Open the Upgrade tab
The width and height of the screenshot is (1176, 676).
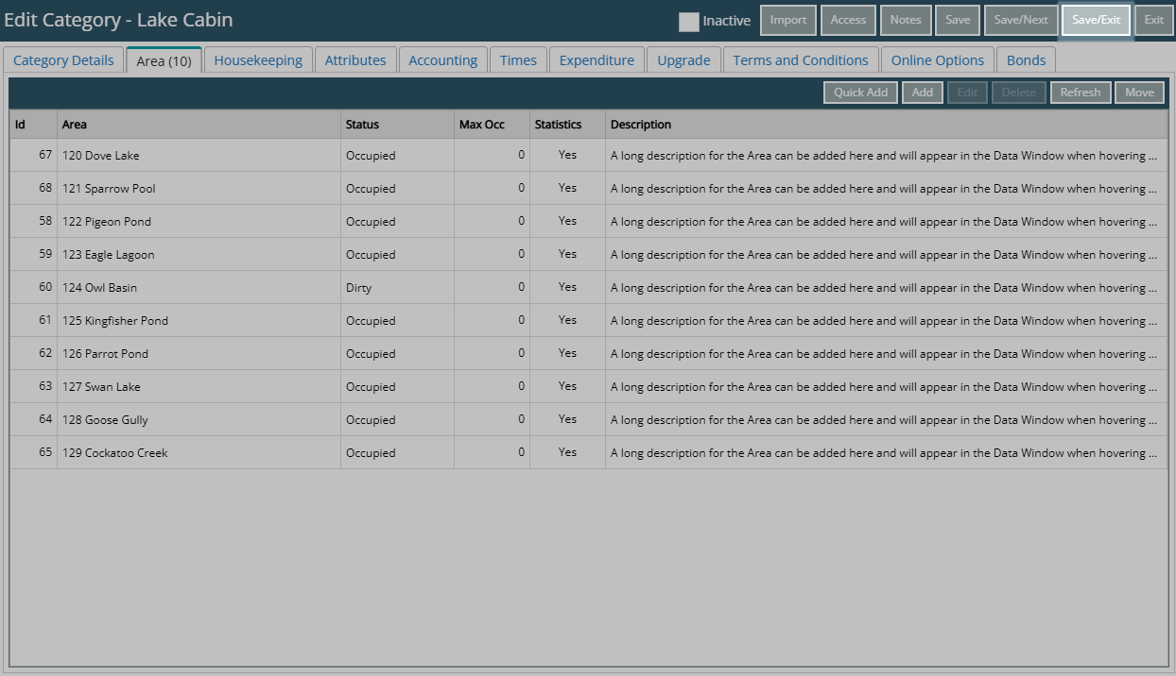683,60
